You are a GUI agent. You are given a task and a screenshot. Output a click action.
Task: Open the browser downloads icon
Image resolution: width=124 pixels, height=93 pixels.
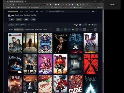(90, 5)
